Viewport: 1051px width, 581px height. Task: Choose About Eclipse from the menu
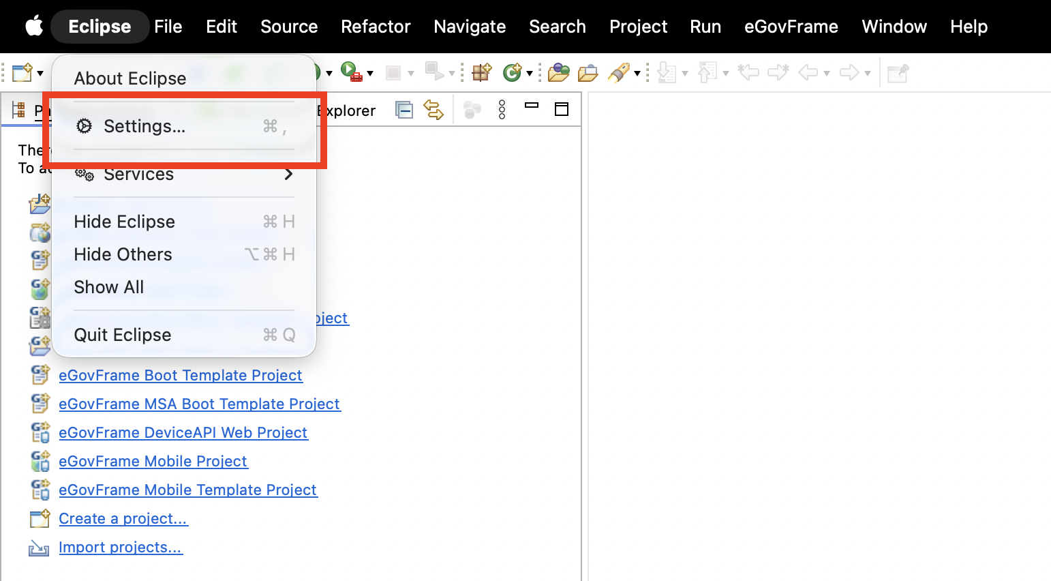184,78
